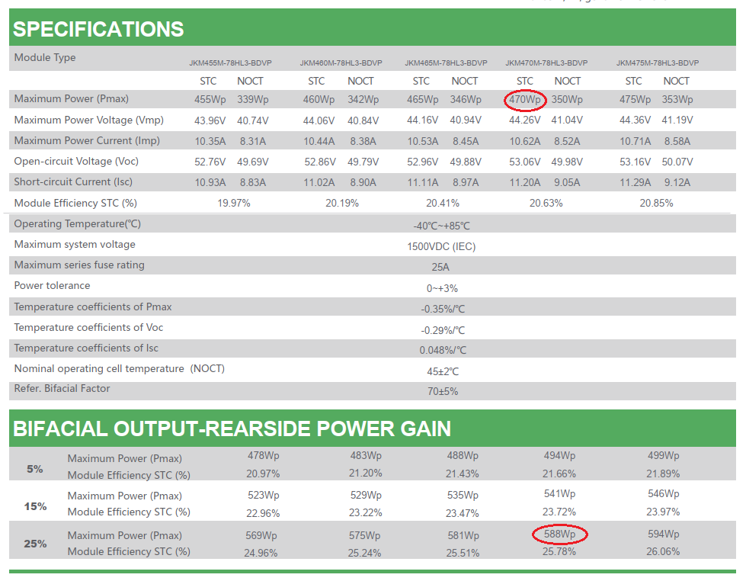Click the Temperature coefficients of Voc label

coord(88,327)
